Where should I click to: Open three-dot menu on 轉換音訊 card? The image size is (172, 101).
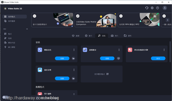click(x=74, y=50)
